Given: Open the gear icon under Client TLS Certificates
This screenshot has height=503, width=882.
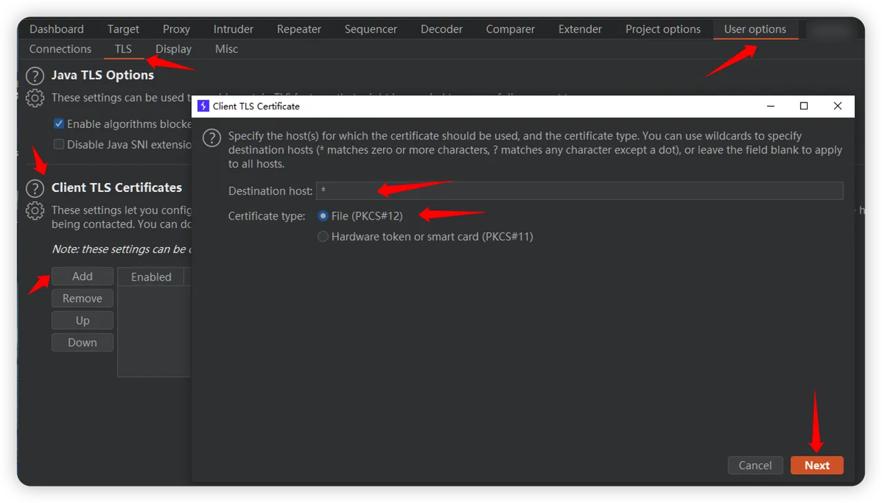Looking at the screenshot, I should tap(34, 211).
